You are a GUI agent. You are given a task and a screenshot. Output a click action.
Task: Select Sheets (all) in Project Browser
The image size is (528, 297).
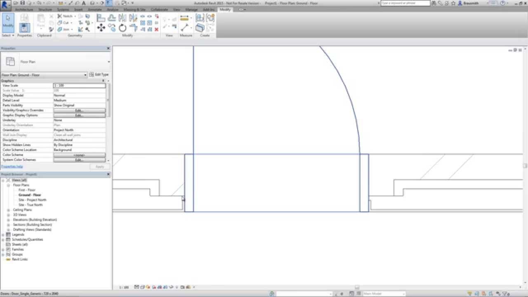[20, 245]
